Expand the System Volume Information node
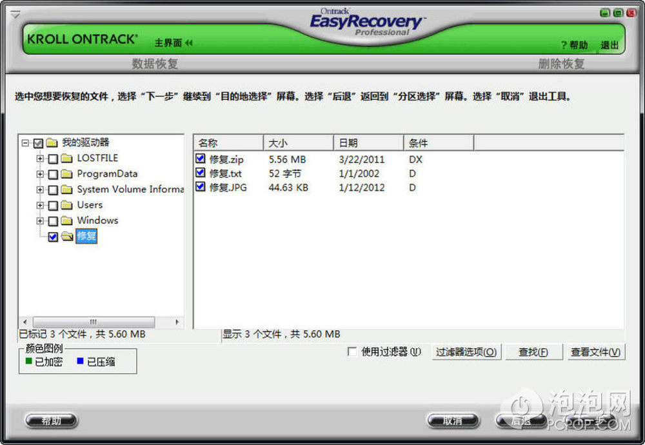The height and width of the screenshot is (445, 645). point(40,190)
